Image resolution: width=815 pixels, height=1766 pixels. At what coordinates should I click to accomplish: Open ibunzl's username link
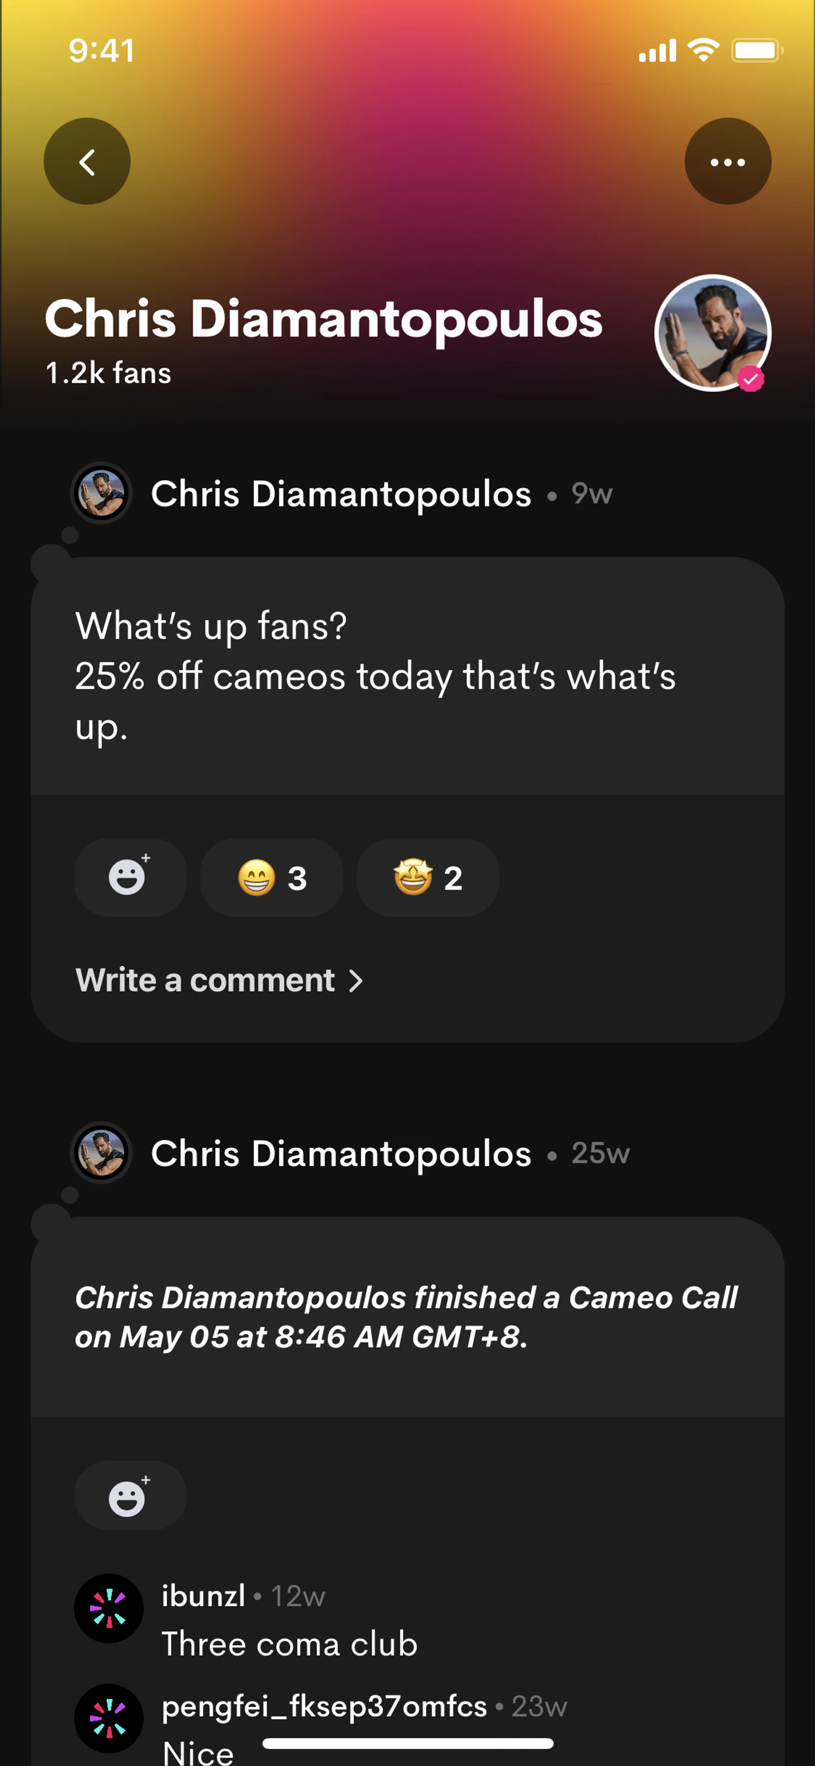coord(203,1596)
